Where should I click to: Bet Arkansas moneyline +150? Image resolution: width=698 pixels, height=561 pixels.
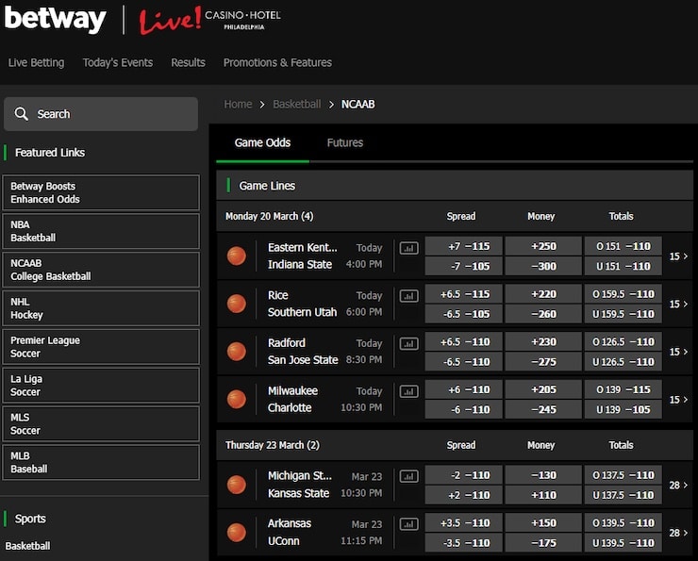[x=543, y=522]
